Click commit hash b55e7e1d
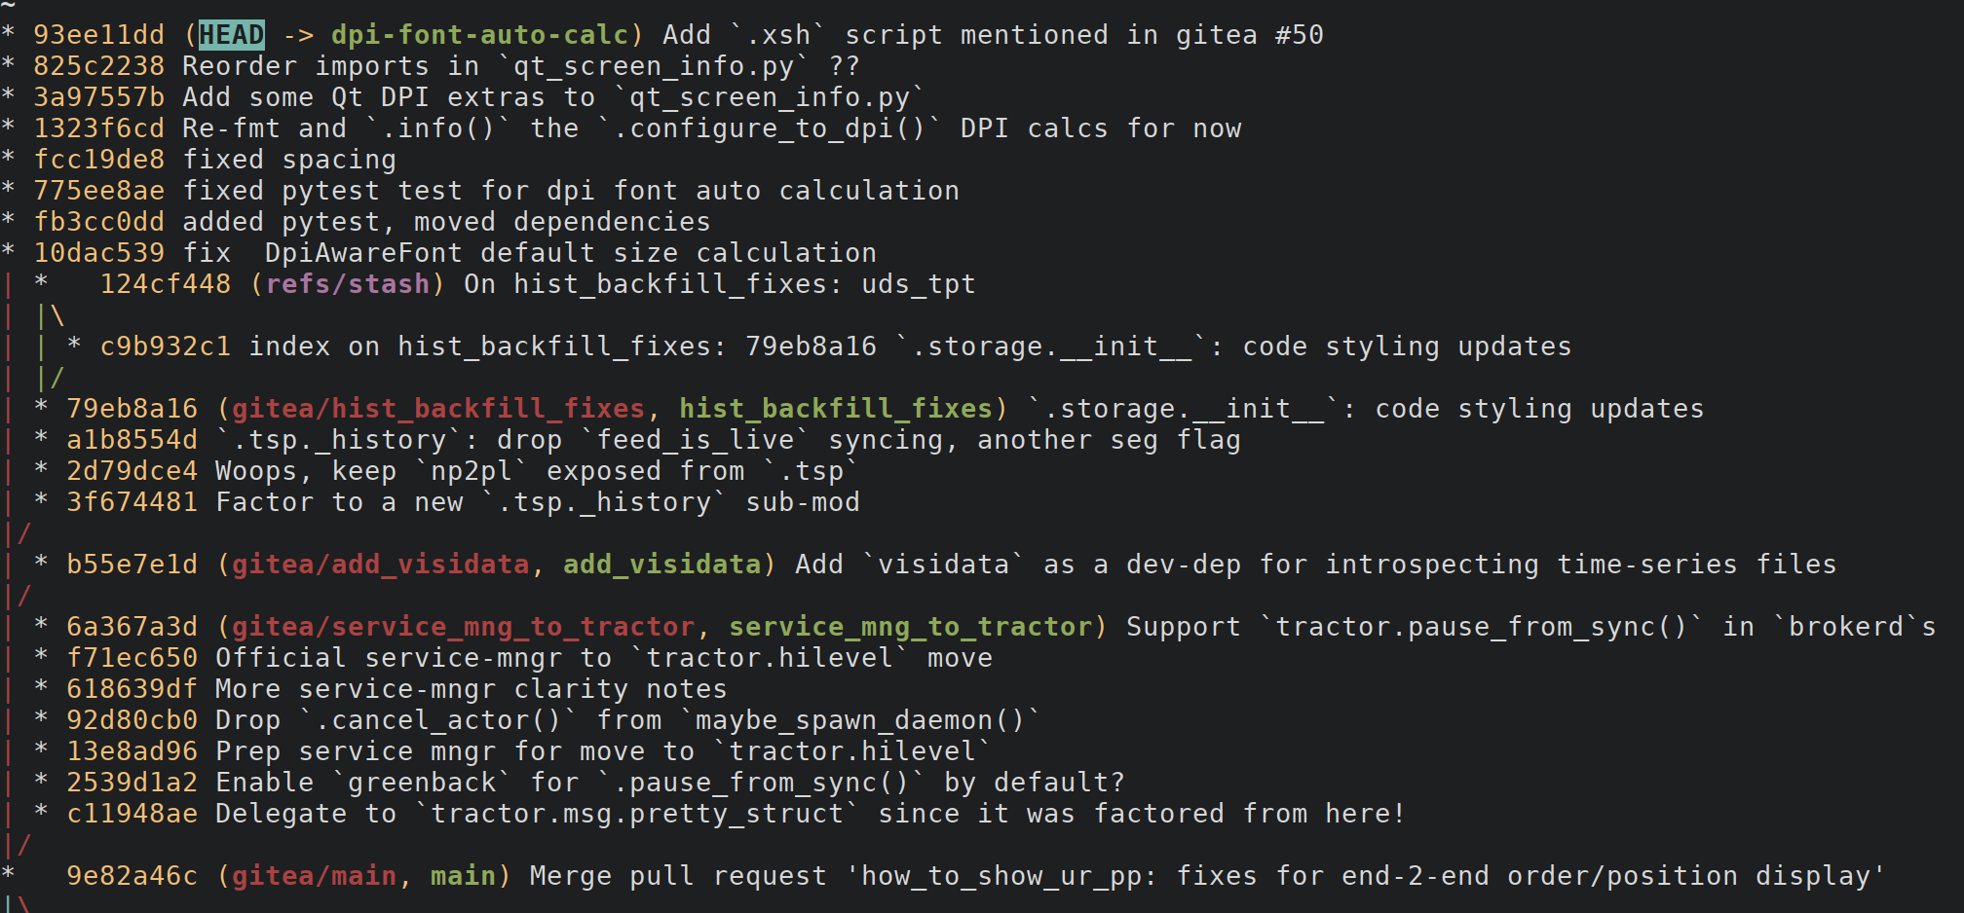The height and width of the screenshot is (913, 1964). pos(132,565)
